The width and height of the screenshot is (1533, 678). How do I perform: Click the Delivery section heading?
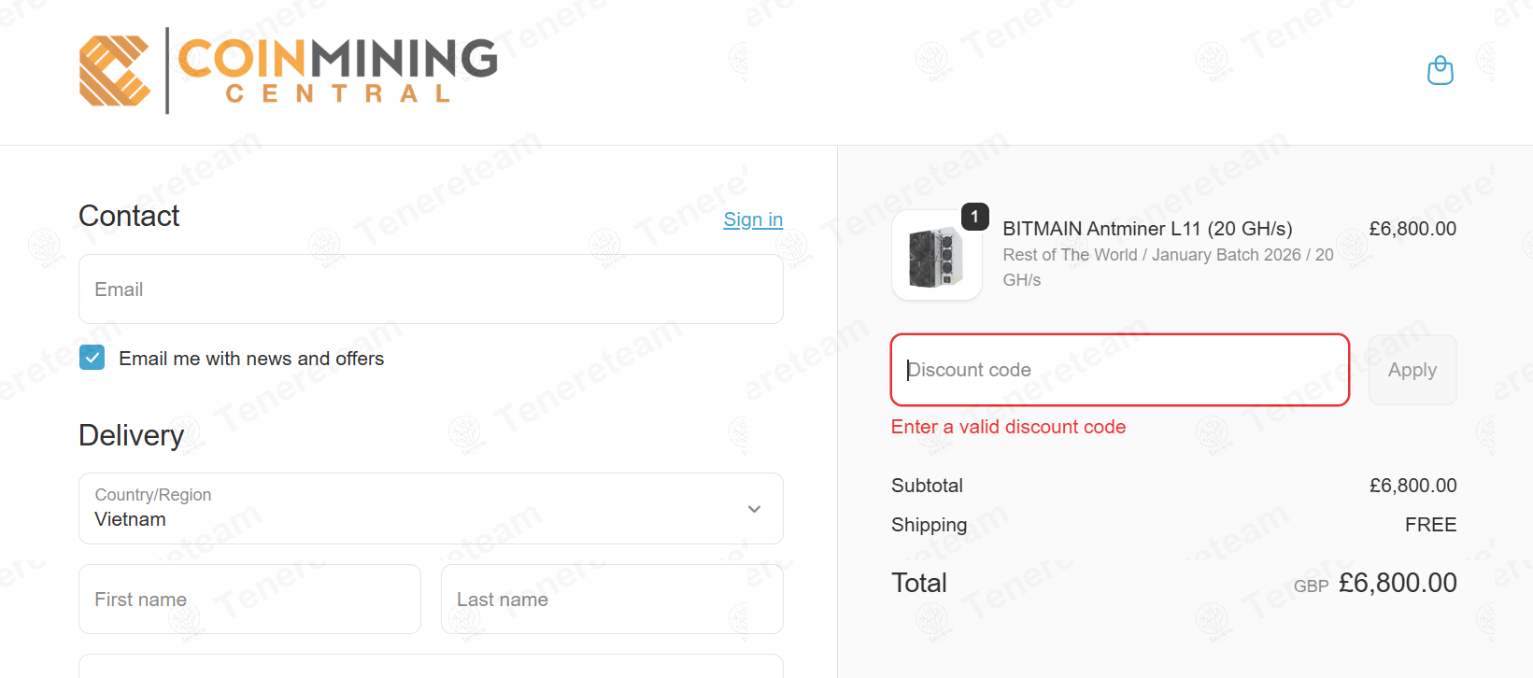[x=131, y=435]
